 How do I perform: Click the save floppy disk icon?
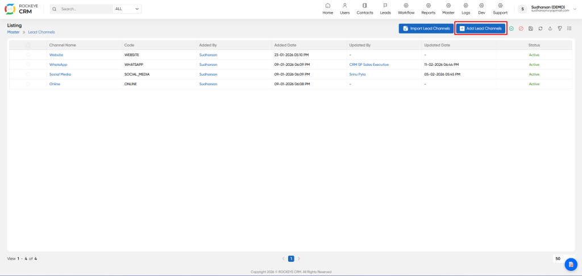[531, 28]
